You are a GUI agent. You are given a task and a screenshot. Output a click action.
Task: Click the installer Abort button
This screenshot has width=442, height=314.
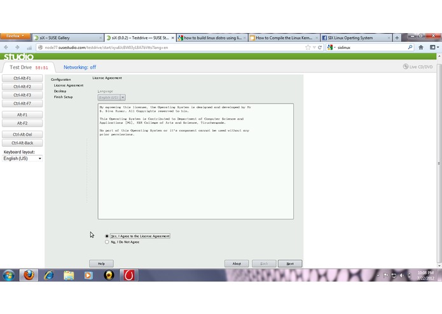tap(237, 264)
